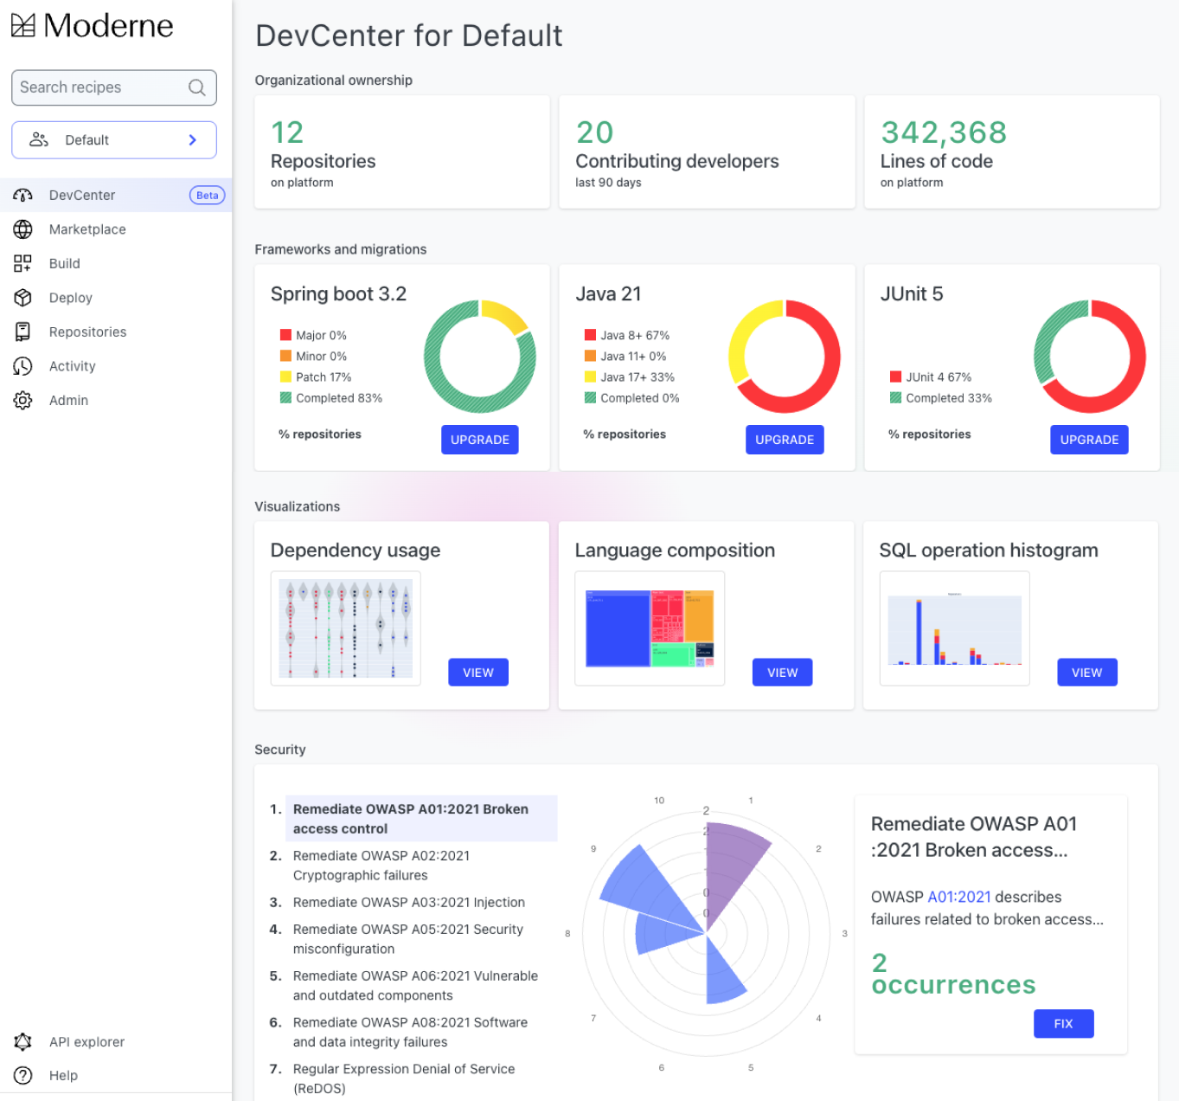Click the Java 21 donut chart

point(785,357)
